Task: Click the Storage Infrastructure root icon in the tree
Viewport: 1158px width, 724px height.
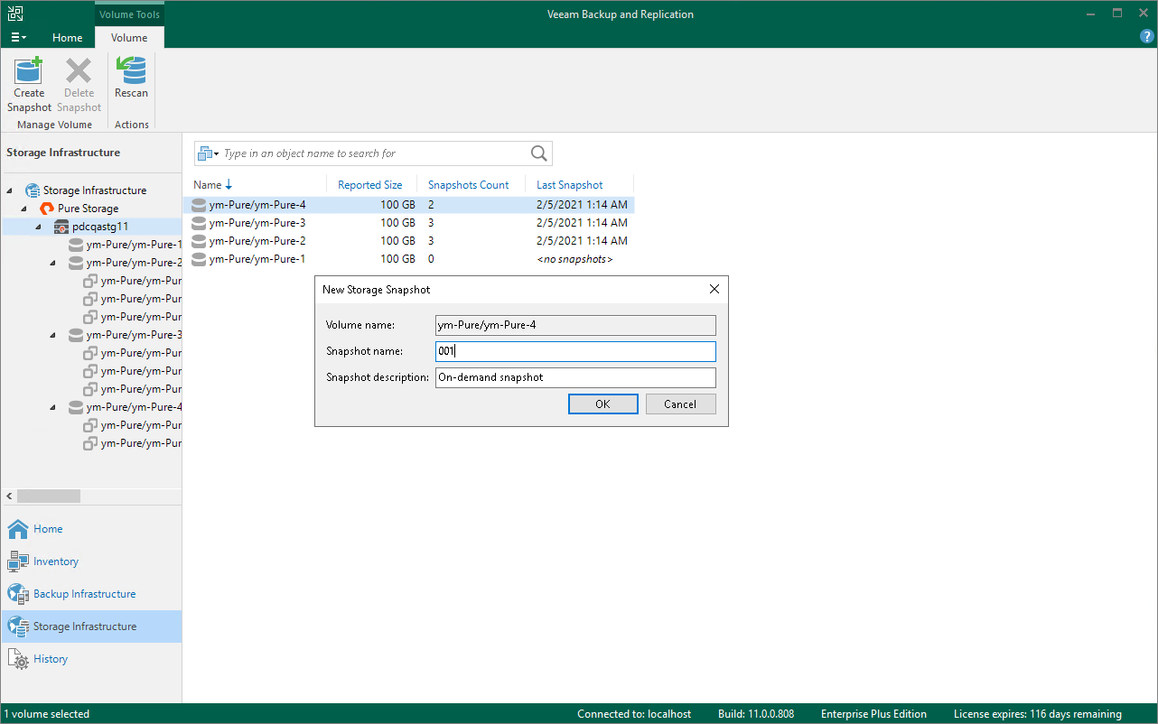Action: [33, 190]
